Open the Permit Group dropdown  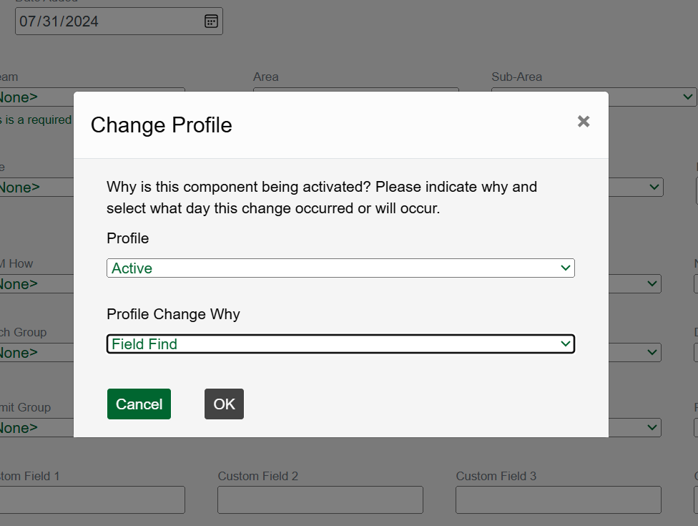click(x=36, y=427)
